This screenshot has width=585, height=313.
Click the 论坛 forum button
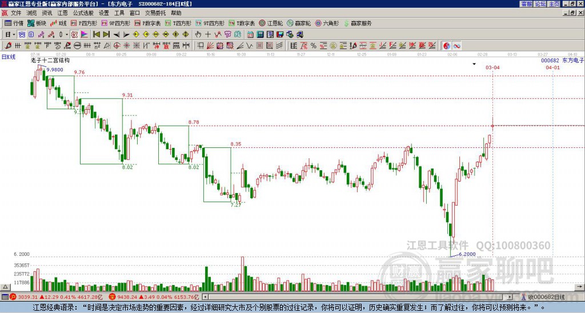[540, 4]
